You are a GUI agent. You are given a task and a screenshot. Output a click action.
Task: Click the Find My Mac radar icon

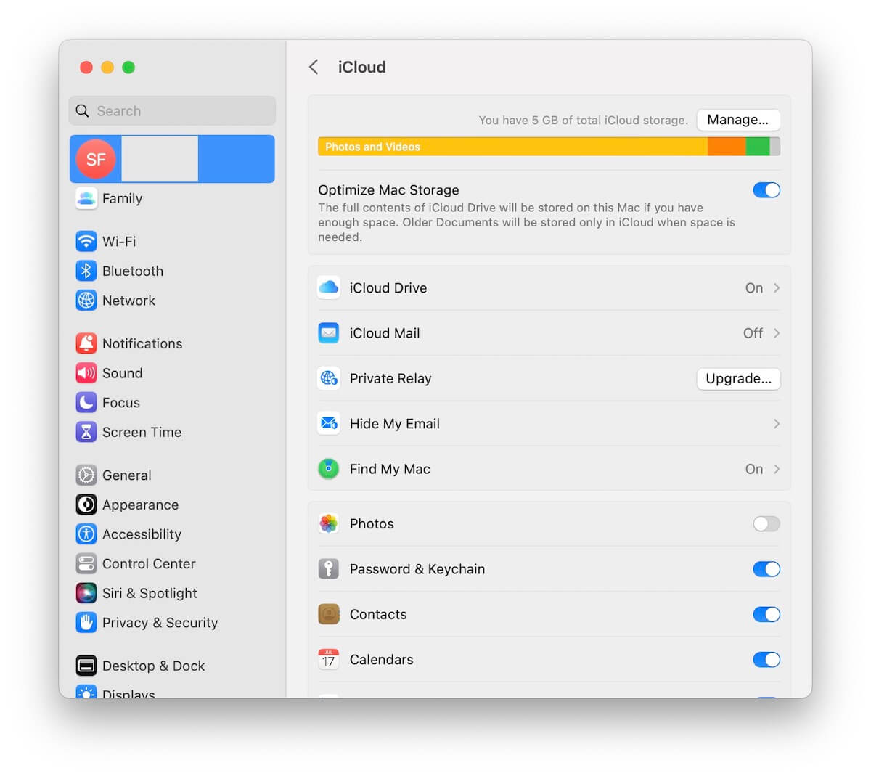(x=329, y=469)
